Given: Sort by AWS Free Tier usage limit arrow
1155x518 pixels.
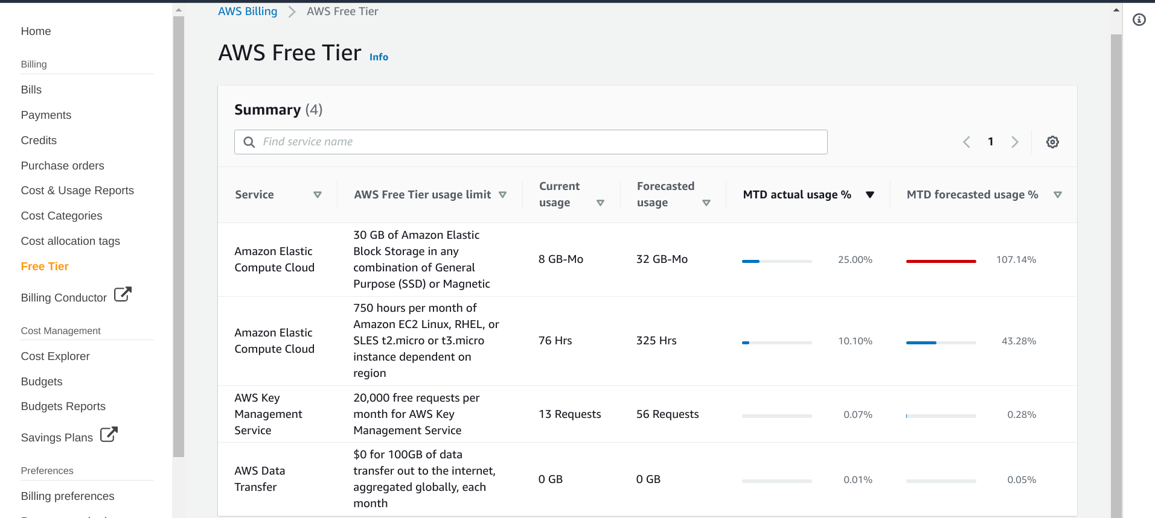Looking at the screenshot, I should (502, 195).
